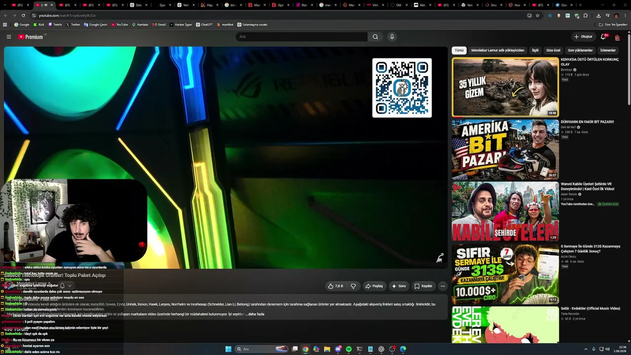Open the YouTube account avatar menu
This screenshot has width=631, height=355.
(x=617, y=36)
